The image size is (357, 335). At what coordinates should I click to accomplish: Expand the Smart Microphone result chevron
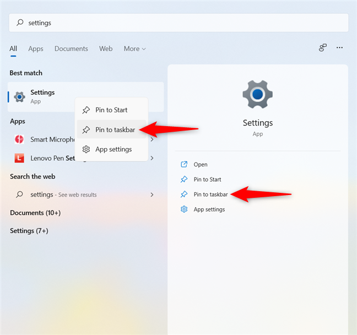(152, 139)
